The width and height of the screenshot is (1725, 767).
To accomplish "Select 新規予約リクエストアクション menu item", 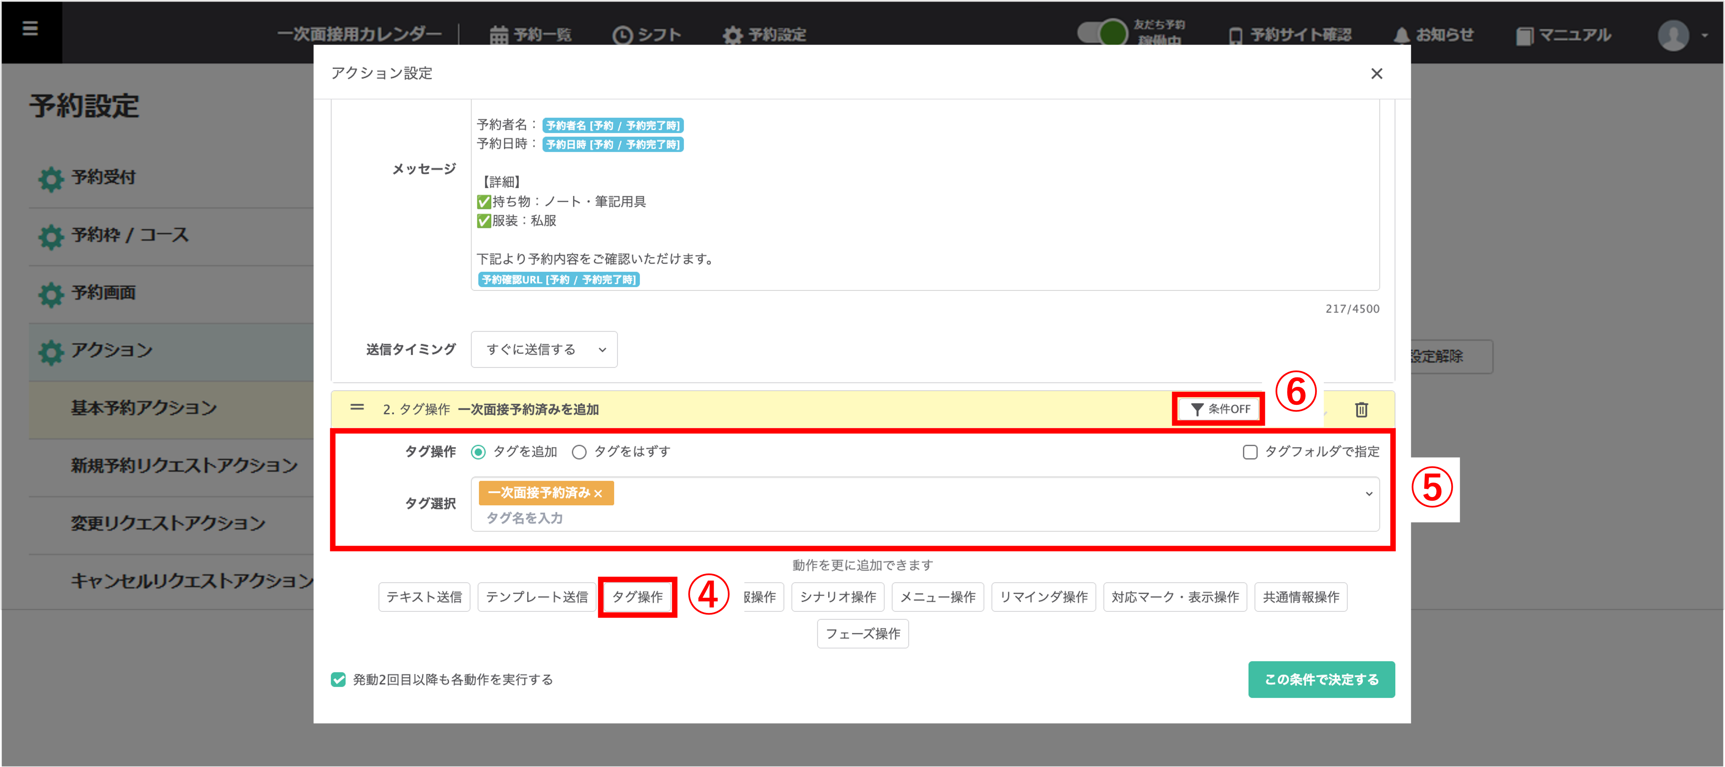I will coord(183,466).
